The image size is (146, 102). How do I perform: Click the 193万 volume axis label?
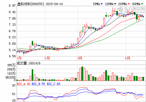click(x=11, y=73)
